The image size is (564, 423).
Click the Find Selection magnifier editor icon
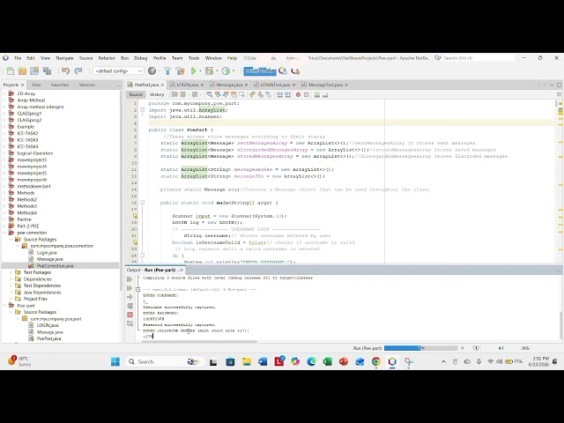pyautogui.click(x=210, y=94)
